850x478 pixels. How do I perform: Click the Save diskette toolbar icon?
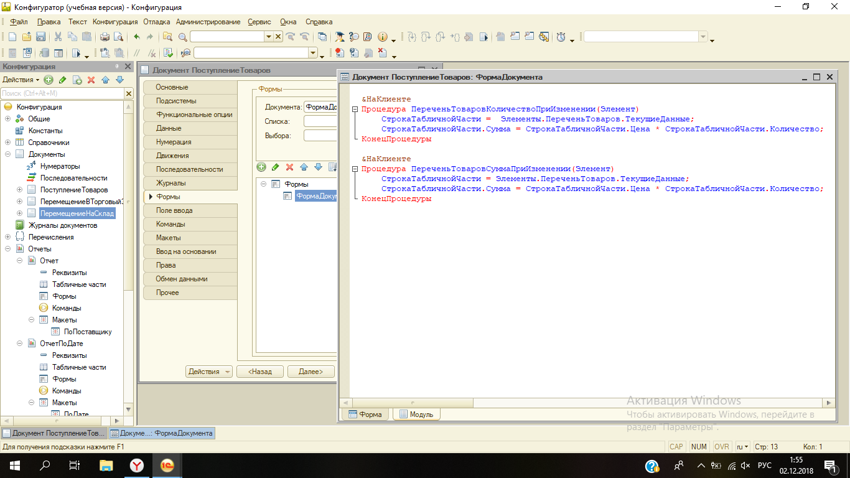[x=41, y=37]
